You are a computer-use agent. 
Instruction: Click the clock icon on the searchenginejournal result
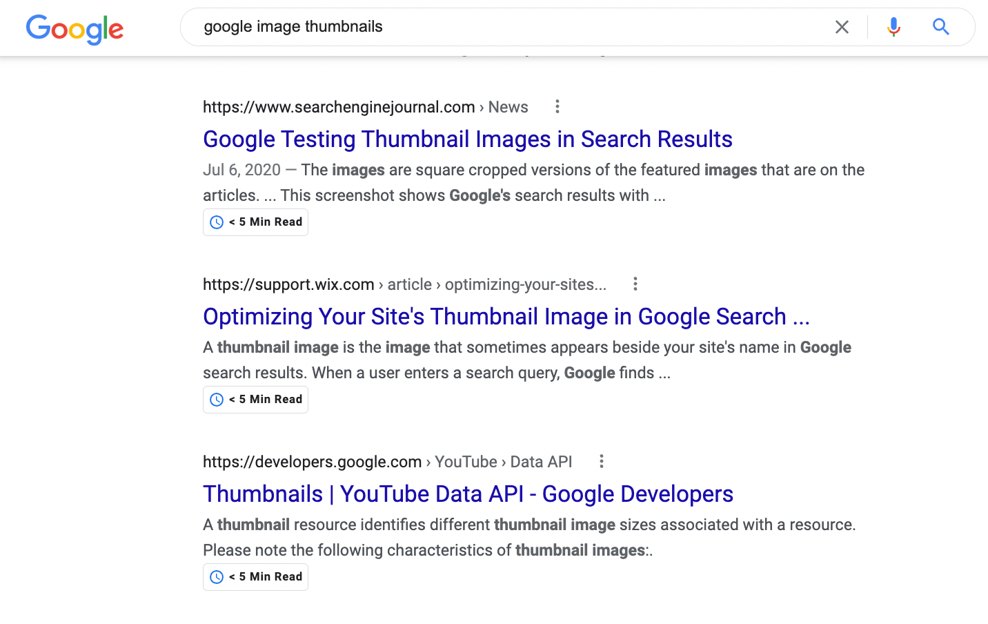(216, 222)
